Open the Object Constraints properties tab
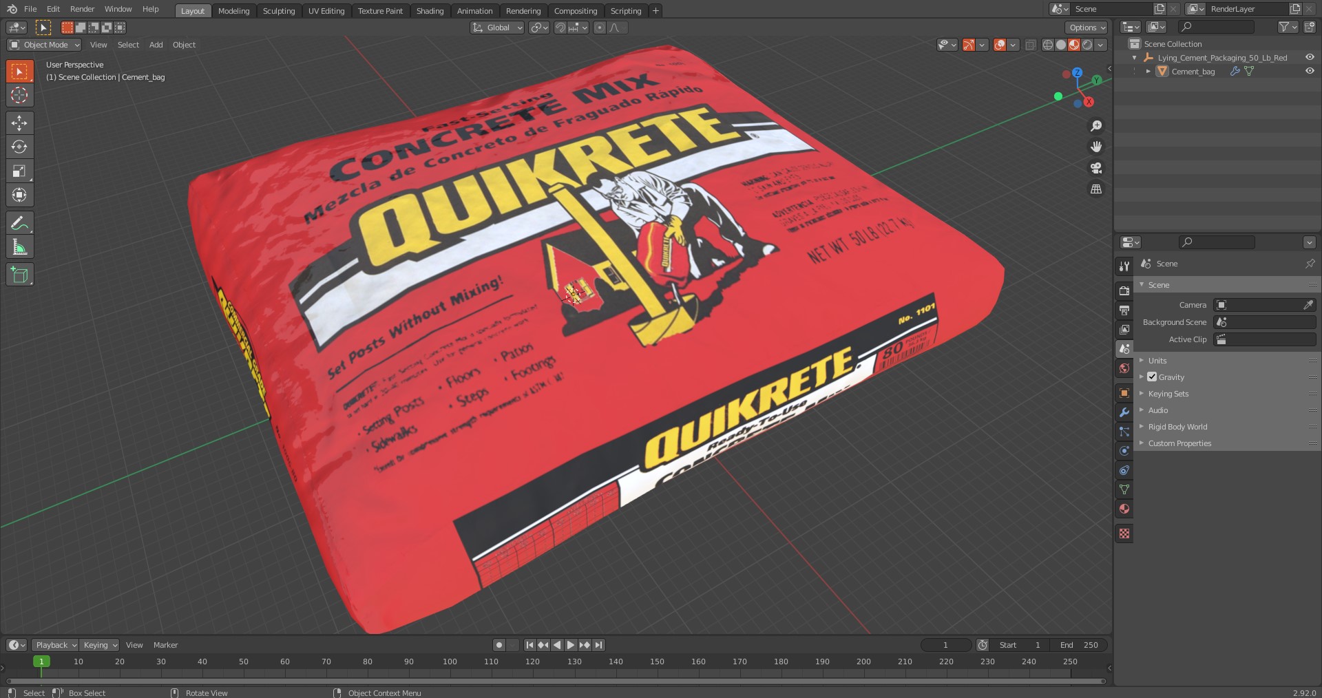Viewport: 1322px width, 698px height. pyautogui.click(x=1124, y=470)
